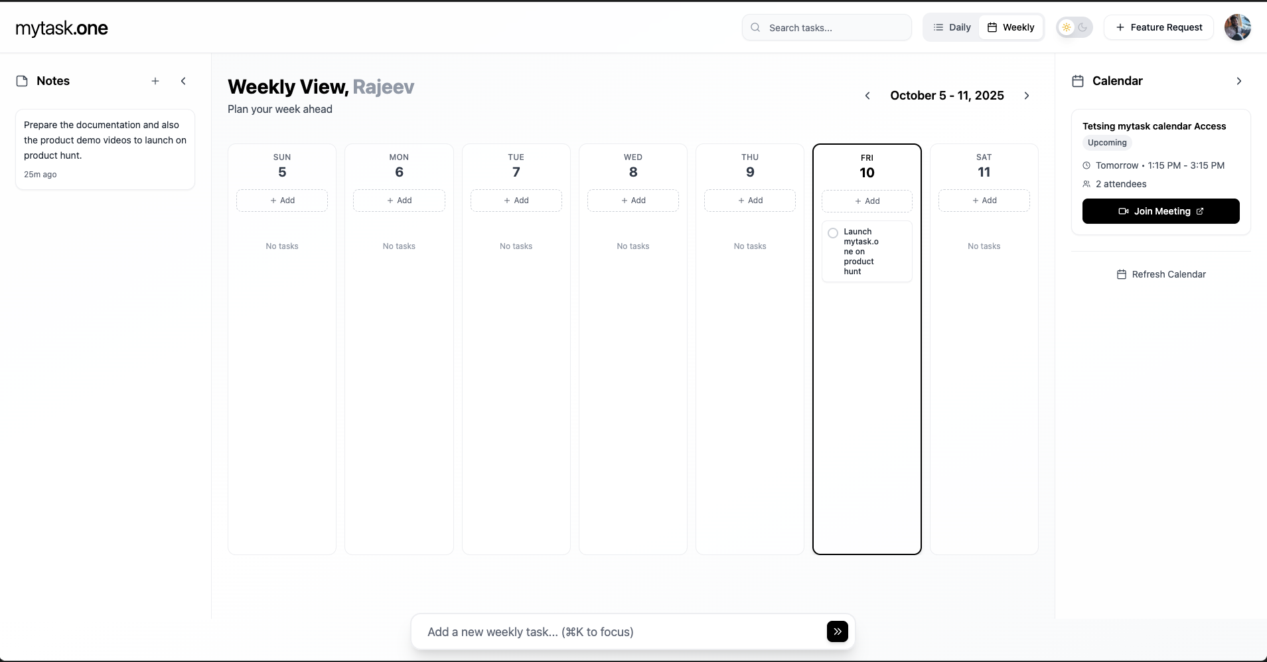The height and width of the screenshot is (662, 1267).
Task: Select the TUE 7 day header
Action: pos(516,166)
